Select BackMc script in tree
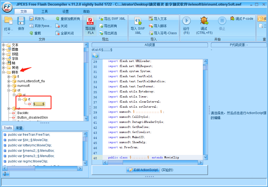The height and width of the screenshot is (187, 268). click(23, 113)
